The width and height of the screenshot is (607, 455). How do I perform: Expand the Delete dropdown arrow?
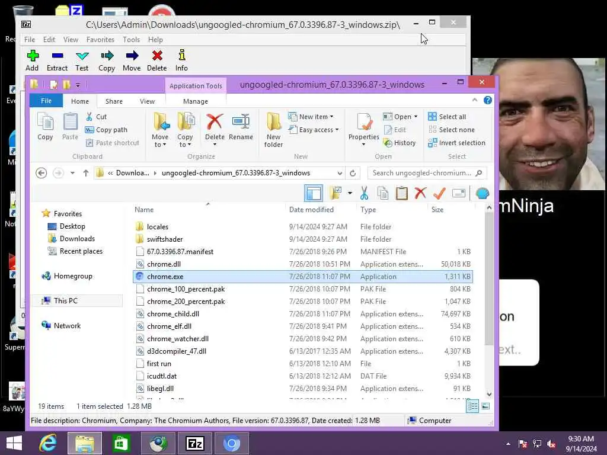coord(215,145)
